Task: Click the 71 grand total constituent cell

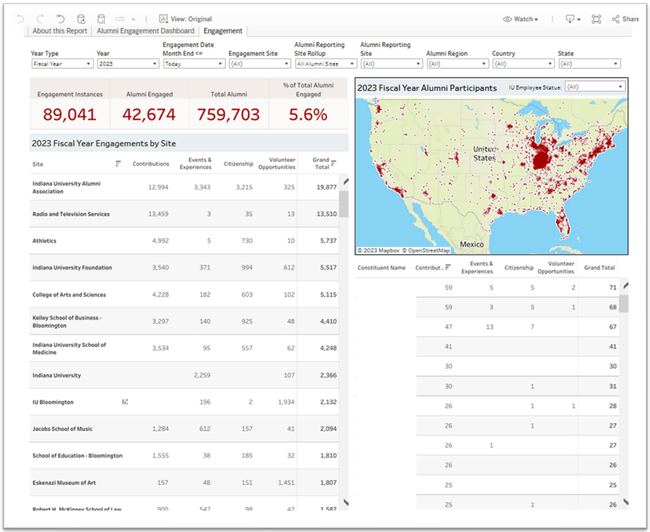Action: (x=613, y=288)
